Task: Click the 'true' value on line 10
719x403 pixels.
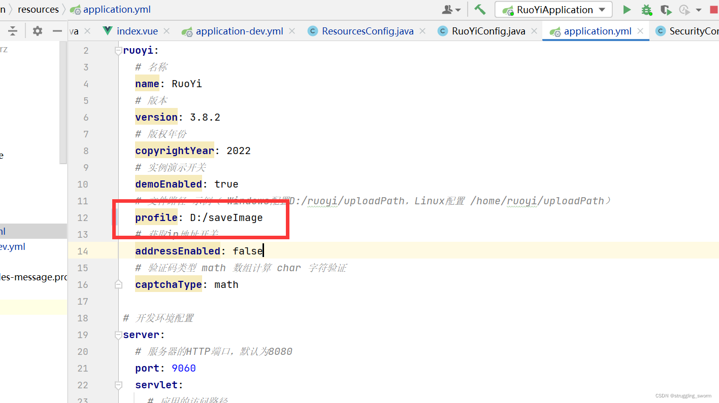Action: [226, 184]
